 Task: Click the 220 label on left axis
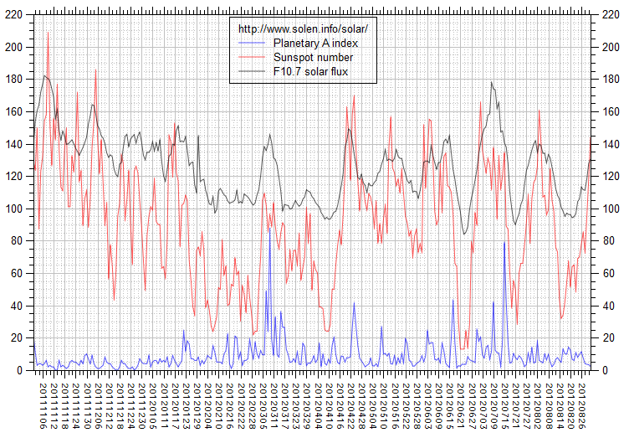coord(13,15)
